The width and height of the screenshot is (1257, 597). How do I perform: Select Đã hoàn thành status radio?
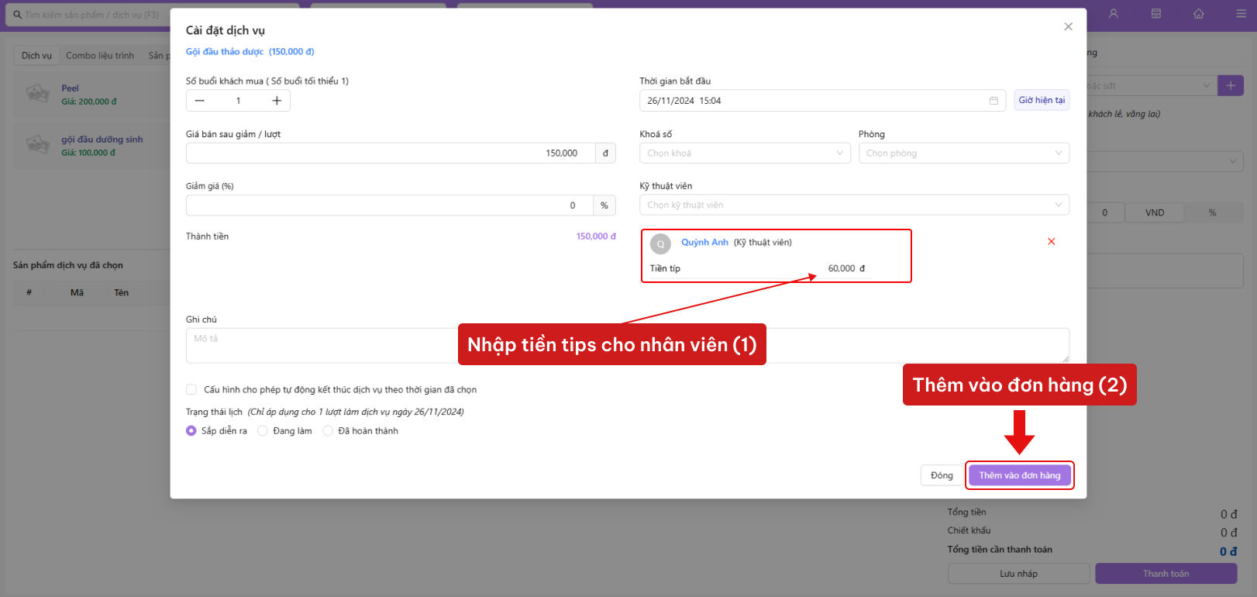click(328, 431)
